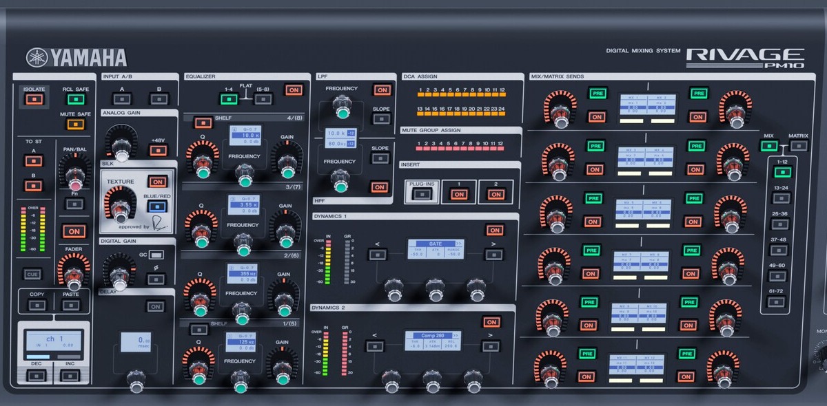Viewport: 827px width, 406px height.
Task: Toggle DYNAMICS 2 ON button
Action: point(491,322)
